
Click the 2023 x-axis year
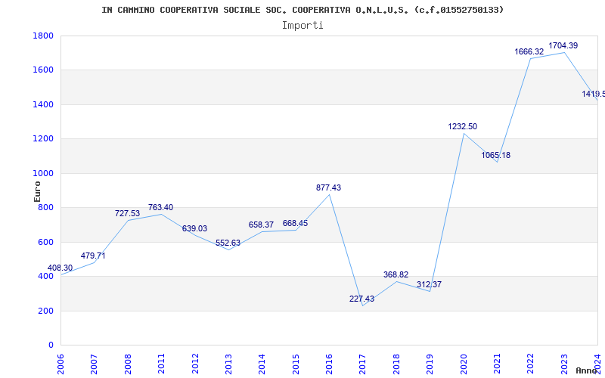(564, 364)
